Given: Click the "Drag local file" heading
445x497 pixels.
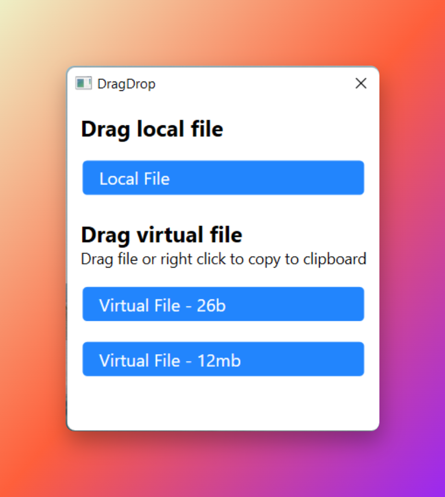Looking at the screenshot, I should [x=152, y=130].
